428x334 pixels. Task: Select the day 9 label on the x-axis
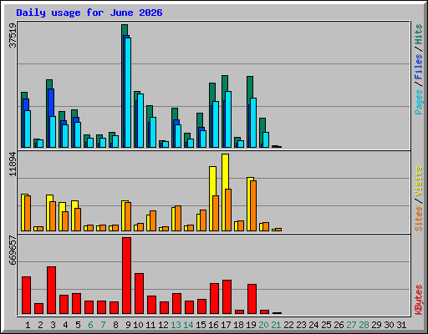[128, 325]
